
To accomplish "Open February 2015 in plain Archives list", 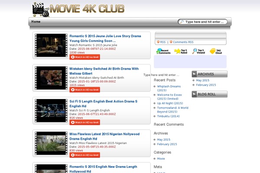I will tap(167, 144).
